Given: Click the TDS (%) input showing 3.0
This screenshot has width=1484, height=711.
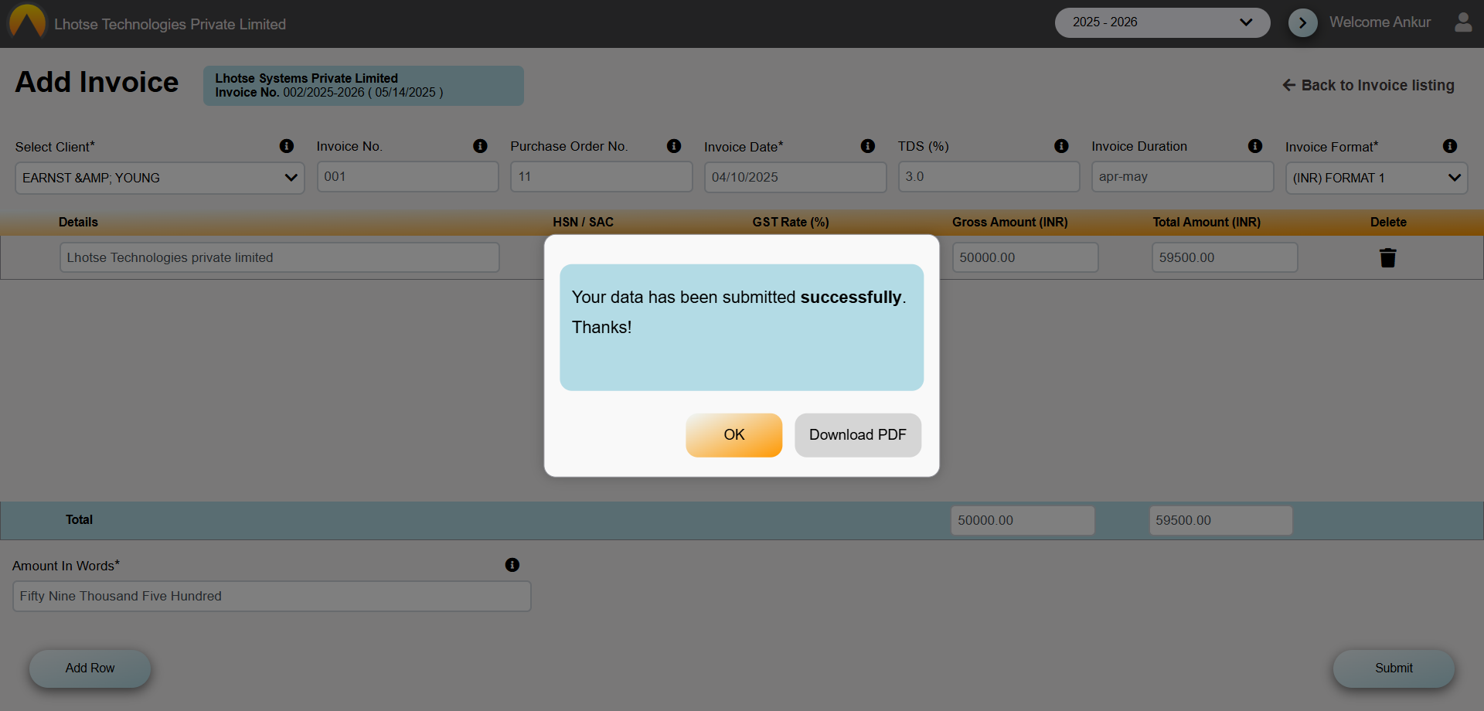Looking at the screenshot, I should pos(989,177).
